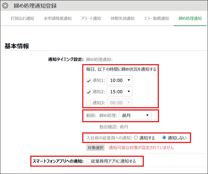The width and height of the screenshot is (208, 174).
Task: Click the red 通知可能な対象が設定されていません message
Action: tap(141, 148)
